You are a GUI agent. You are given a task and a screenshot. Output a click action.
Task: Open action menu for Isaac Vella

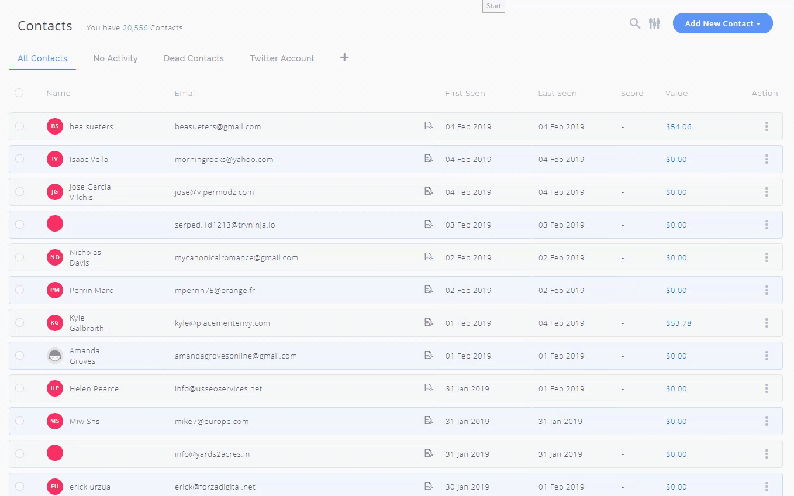pos(767,159)
